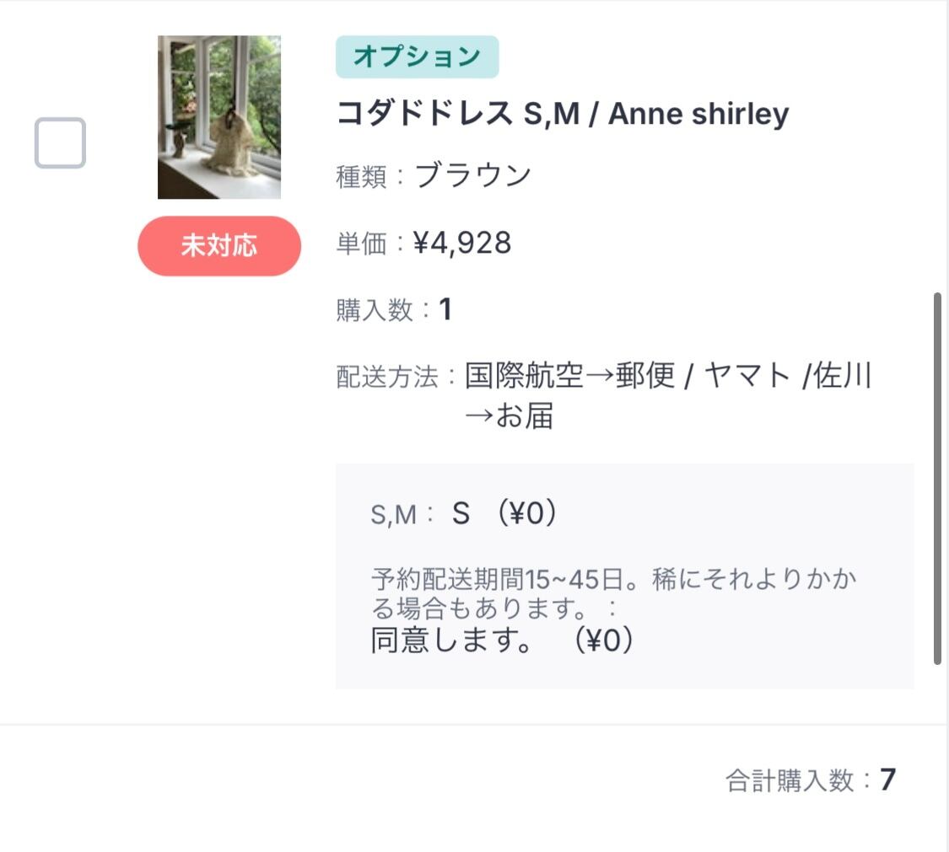
Task: Click the 合計購入数 label
Action: [790, 781]
